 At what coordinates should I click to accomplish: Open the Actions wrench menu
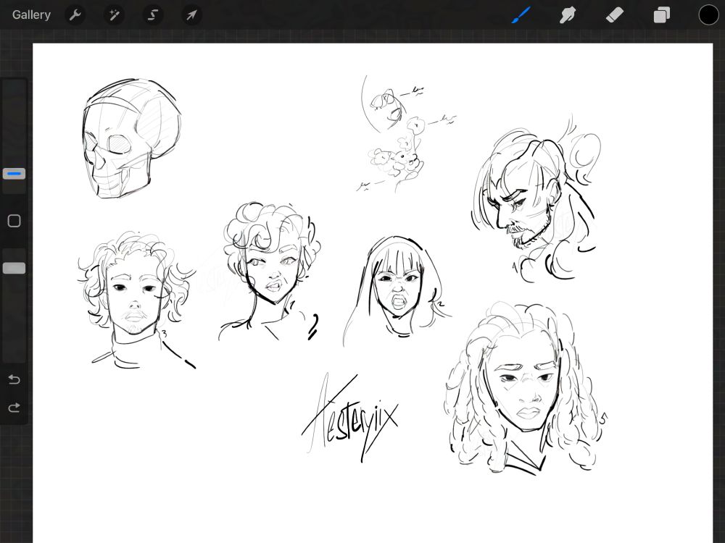(75, 15)
